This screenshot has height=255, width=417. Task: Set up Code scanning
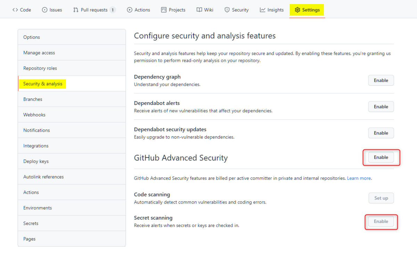pos(381,198)
